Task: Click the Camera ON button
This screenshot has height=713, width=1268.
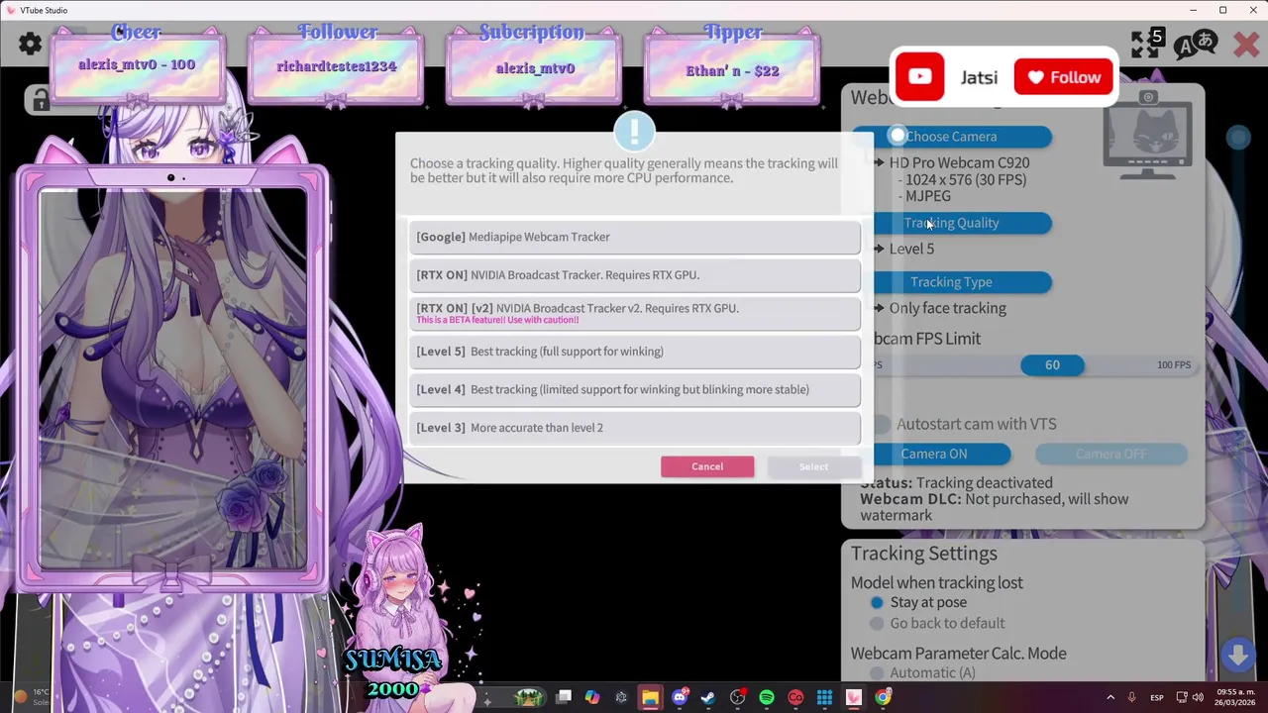Action: [x=933, y=454]
